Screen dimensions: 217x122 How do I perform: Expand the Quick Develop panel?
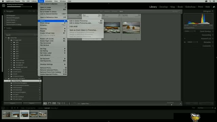tap(213, 32)
